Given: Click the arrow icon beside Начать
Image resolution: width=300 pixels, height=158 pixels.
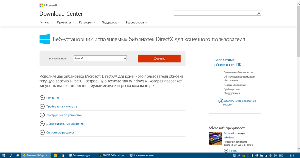Looking at the screenshot, I should pos(226,151).
